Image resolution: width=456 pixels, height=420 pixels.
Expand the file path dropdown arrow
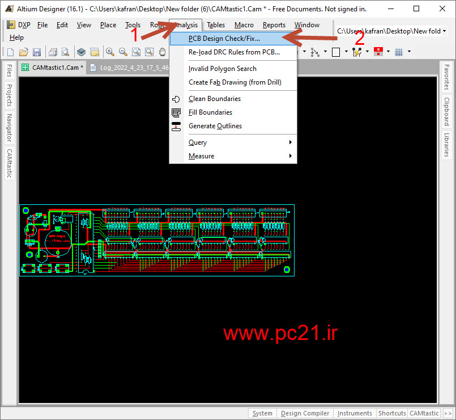tap(444, 31)
